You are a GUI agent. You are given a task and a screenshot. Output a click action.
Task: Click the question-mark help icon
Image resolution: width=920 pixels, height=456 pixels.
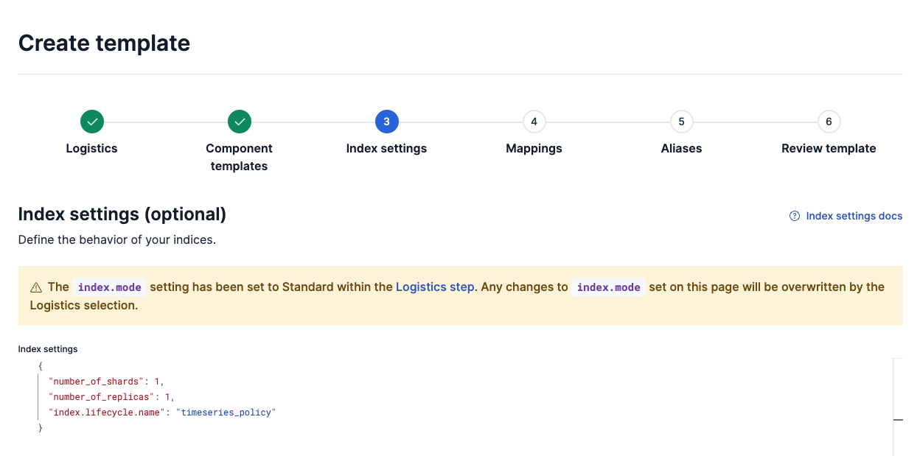coord(794,216)
